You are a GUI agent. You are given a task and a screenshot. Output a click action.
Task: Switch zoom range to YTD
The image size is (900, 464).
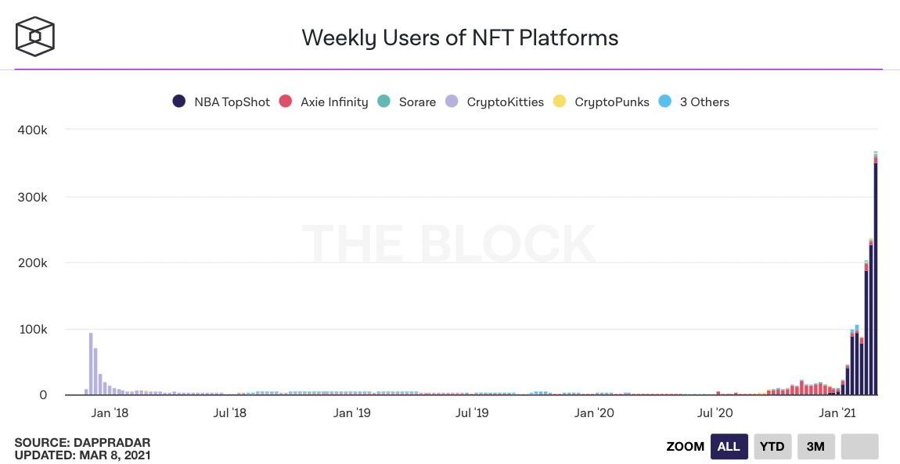click(772, 447)
